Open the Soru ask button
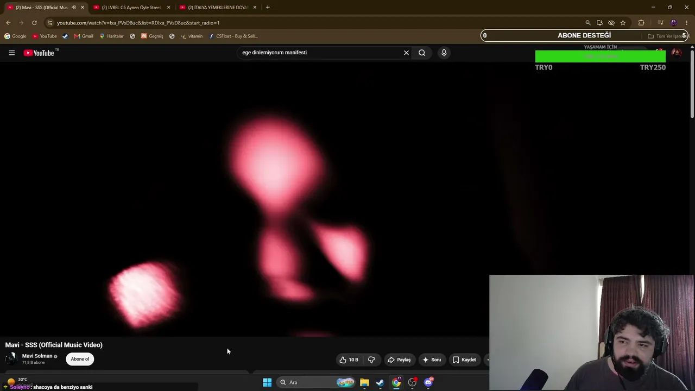Viewport: 695px width, 391px height. point(432,360)
